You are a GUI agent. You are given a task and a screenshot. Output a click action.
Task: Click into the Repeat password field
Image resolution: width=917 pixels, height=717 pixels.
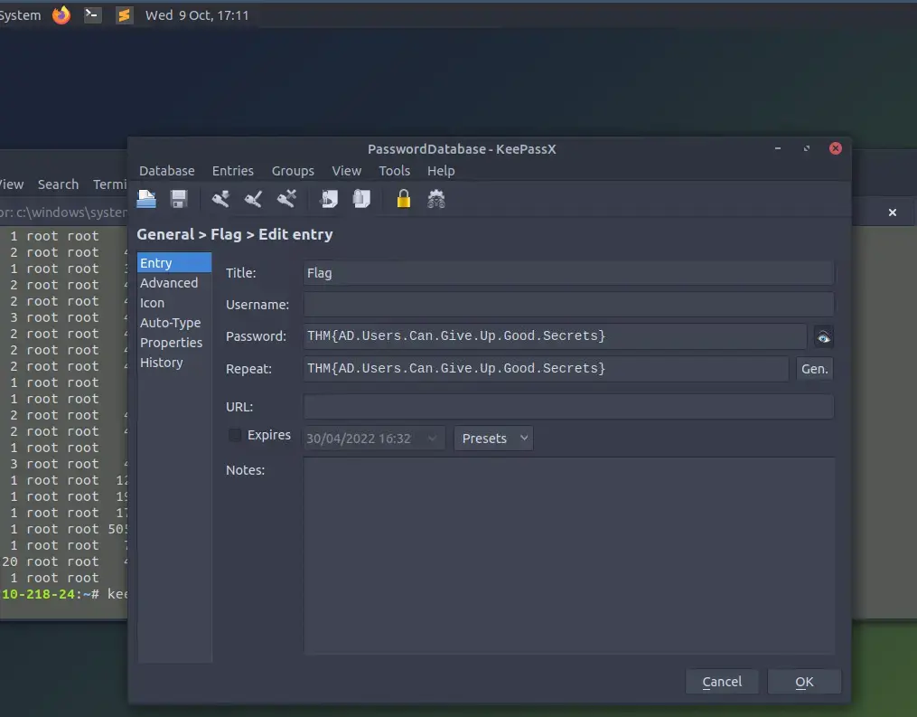click(546, 369)
